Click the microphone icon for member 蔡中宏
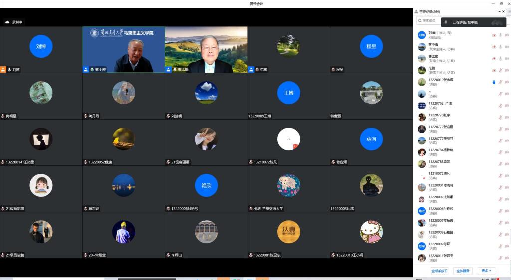 [x=500, y=47]
